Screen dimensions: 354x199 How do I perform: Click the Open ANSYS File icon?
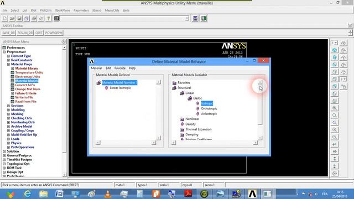pos(12,18)
